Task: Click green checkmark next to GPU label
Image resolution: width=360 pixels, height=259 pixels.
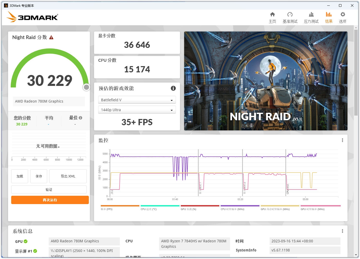Action: click(26, 241)
